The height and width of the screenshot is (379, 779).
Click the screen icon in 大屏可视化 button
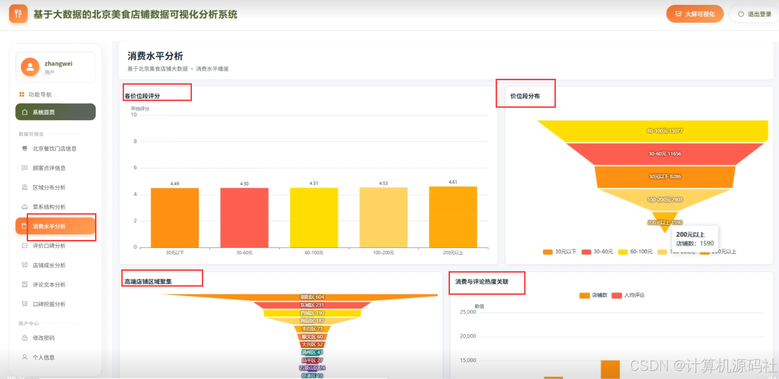(x=678, y=14)
